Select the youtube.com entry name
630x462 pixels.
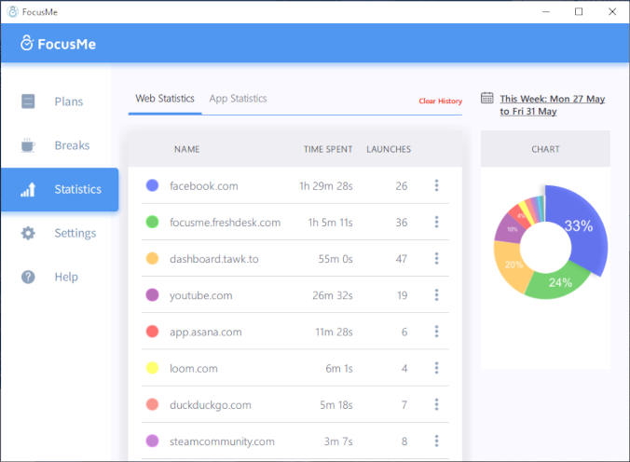click(x=201, y=295)
